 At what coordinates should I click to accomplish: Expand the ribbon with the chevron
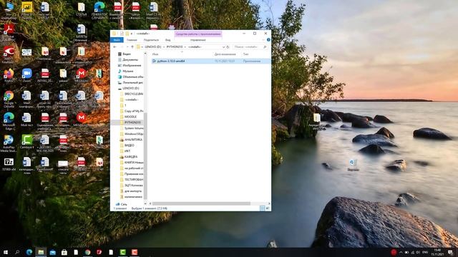click(x=264, y=40)
